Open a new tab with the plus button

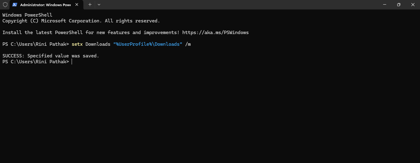90,5
